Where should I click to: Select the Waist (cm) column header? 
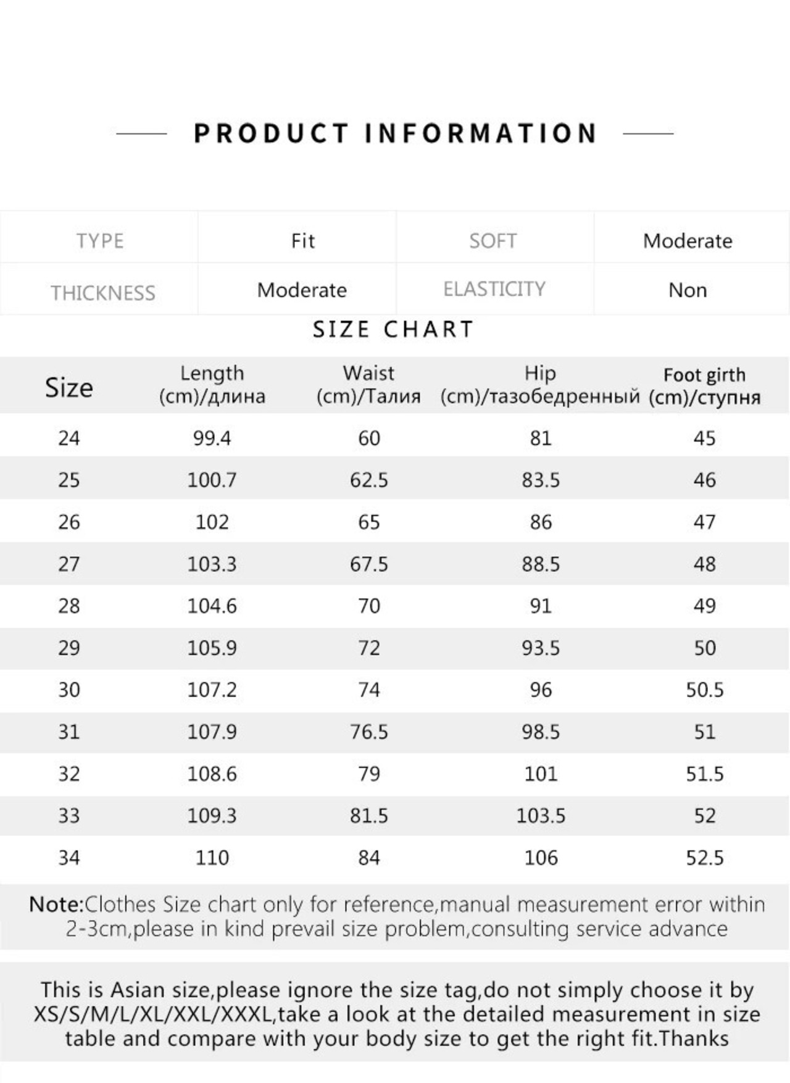(x=368, y=385)
